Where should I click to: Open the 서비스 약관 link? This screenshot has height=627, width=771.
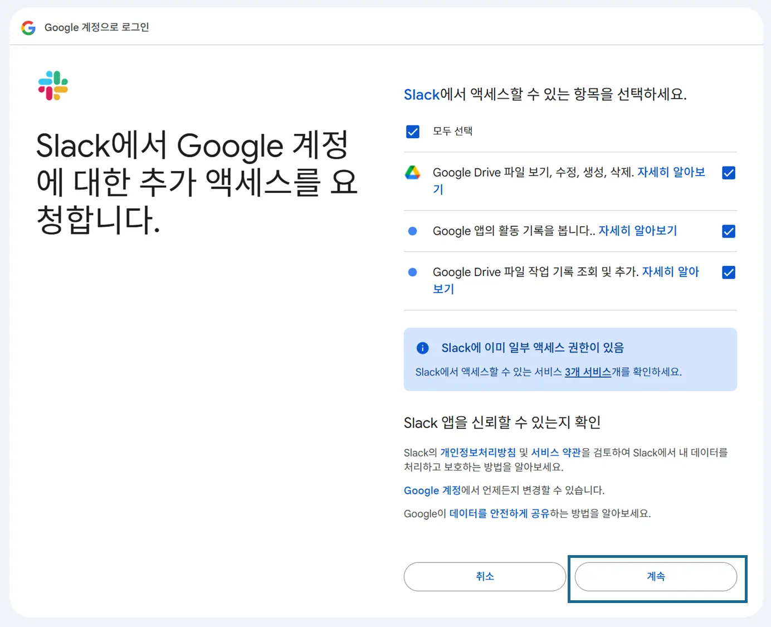(x=555, y=453)
